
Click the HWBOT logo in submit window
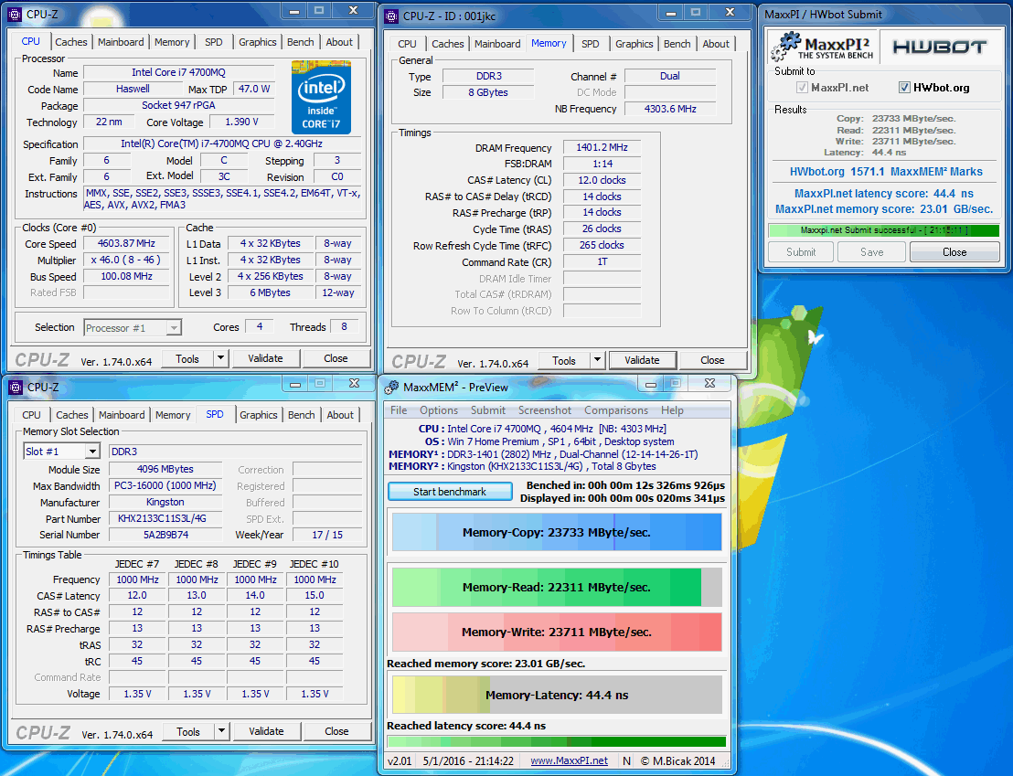click(939, 47)
